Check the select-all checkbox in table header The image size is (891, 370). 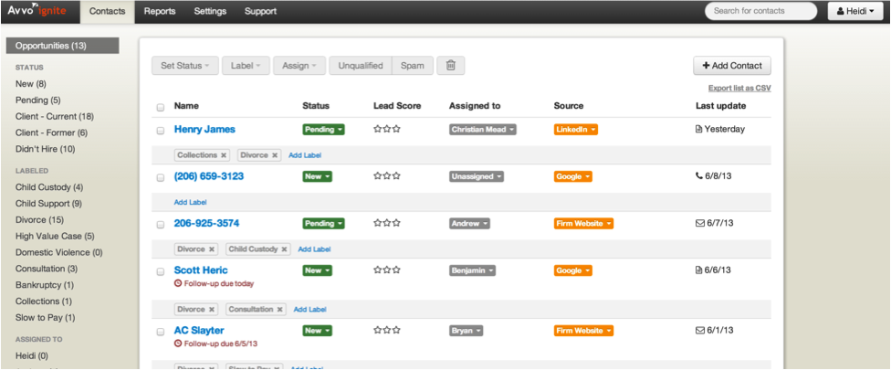tap(161, 107)
